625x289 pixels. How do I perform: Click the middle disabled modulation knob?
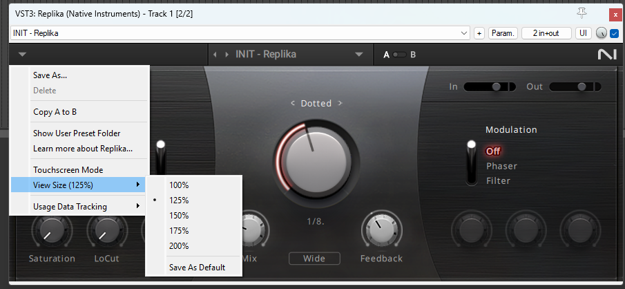click(526, 230)
